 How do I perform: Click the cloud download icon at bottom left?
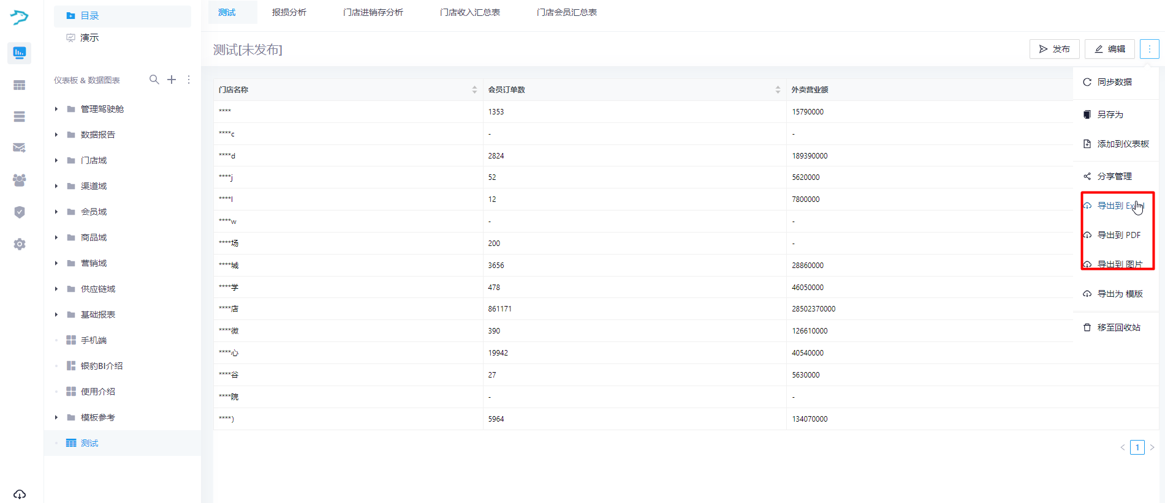tap(20, 494)
